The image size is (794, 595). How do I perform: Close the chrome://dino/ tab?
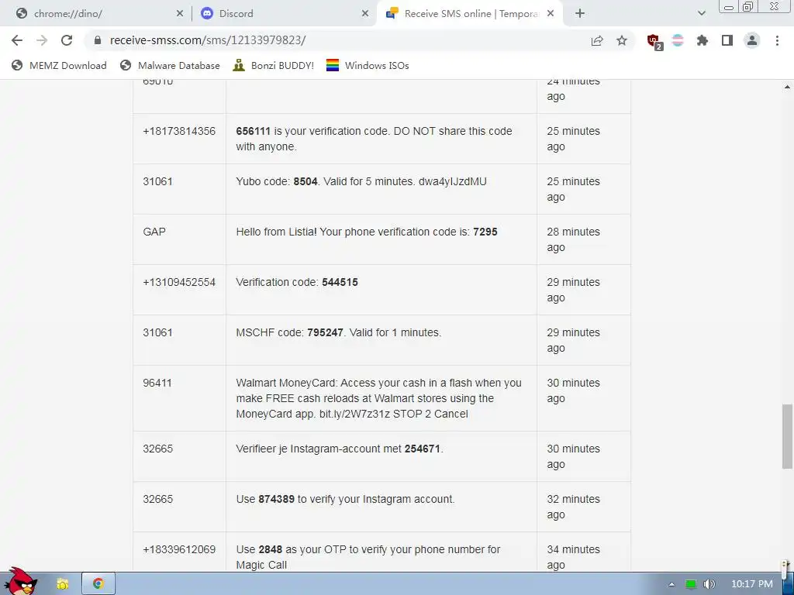(180, 14)
